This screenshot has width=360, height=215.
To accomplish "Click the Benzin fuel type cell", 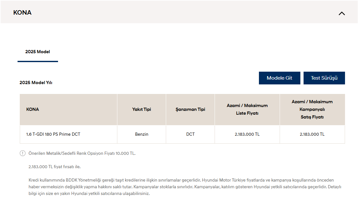I will tap(142, 134).
